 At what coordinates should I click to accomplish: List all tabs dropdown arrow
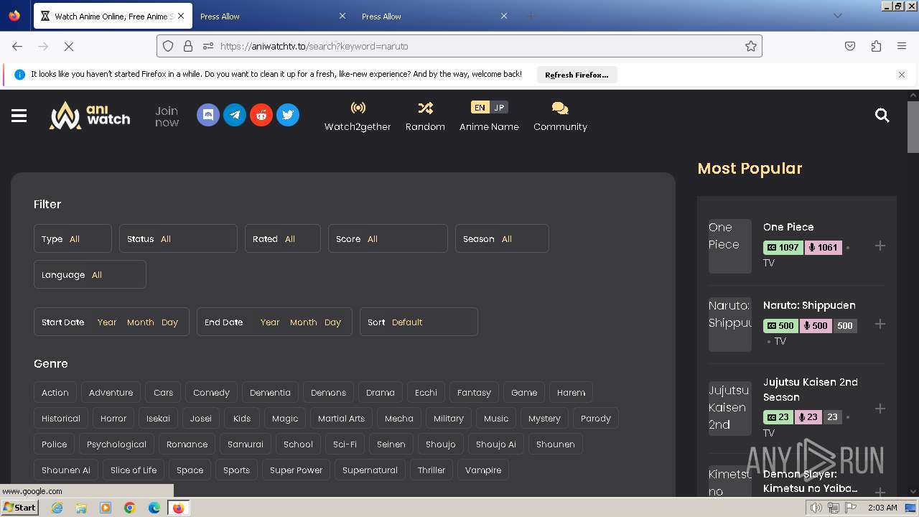(x=837, y=16)
